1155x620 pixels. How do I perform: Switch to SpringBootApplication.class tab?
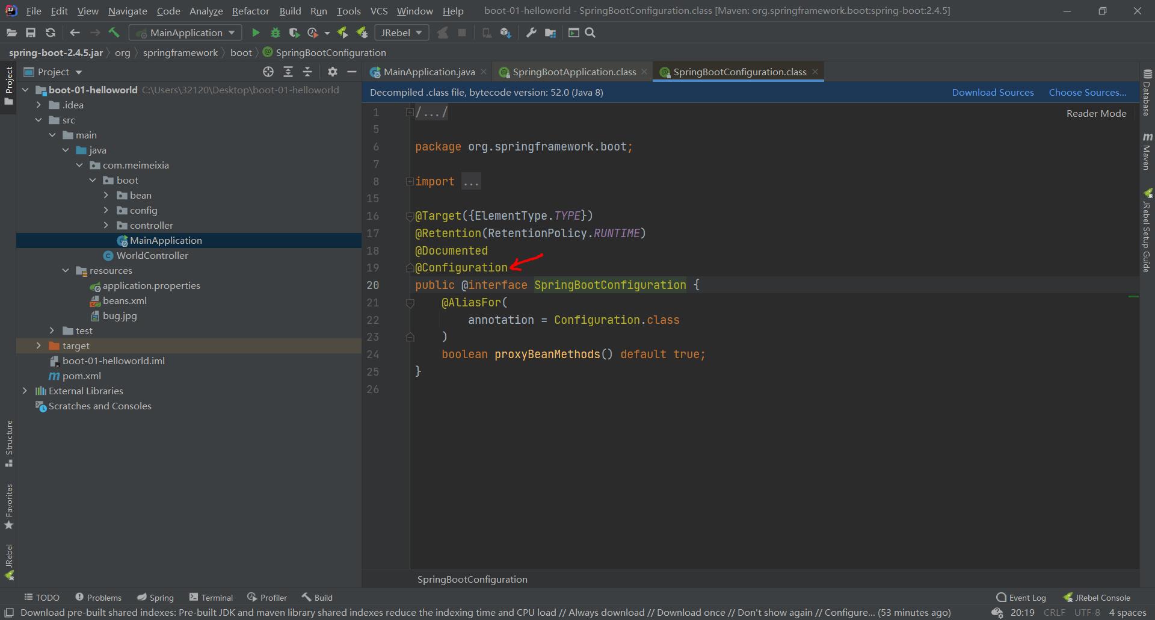coord(574,72)
